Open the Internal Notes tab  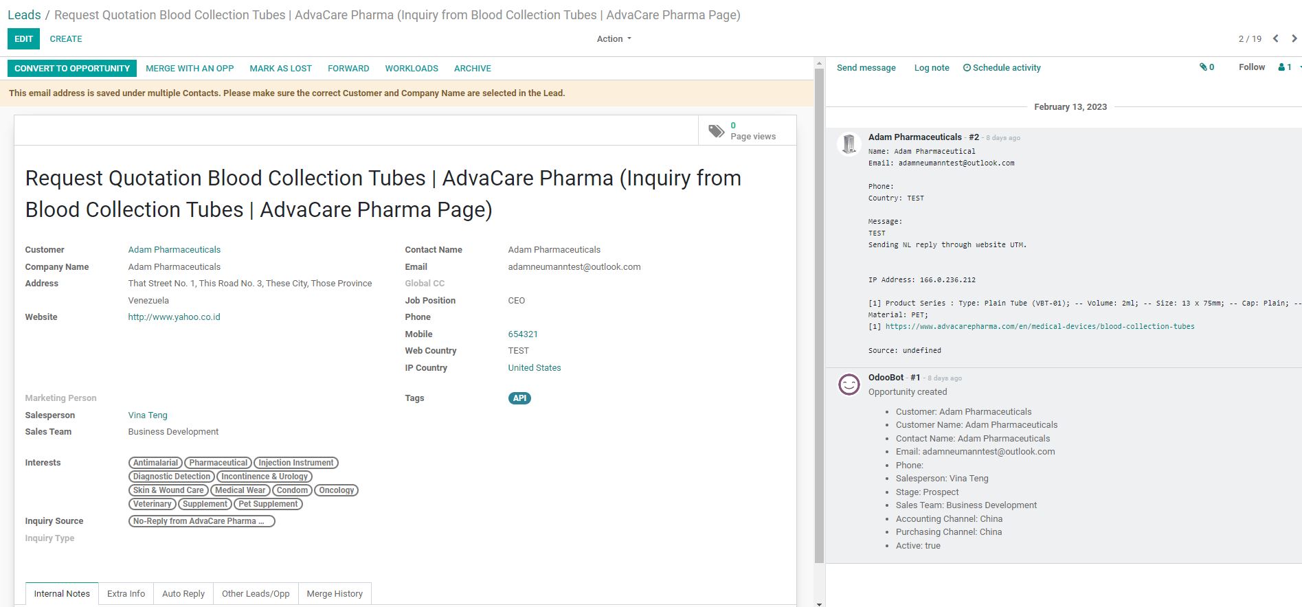click(x=62, y=594)
